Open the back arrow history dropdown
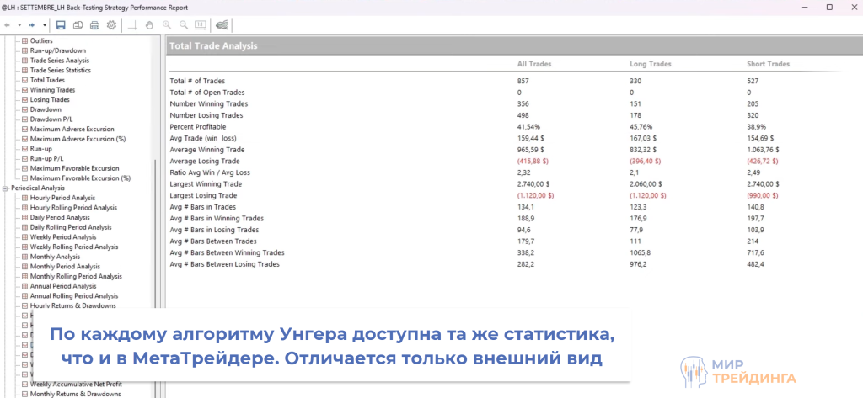The width and height of the screenshot is (863, 398). coord(19,24)
